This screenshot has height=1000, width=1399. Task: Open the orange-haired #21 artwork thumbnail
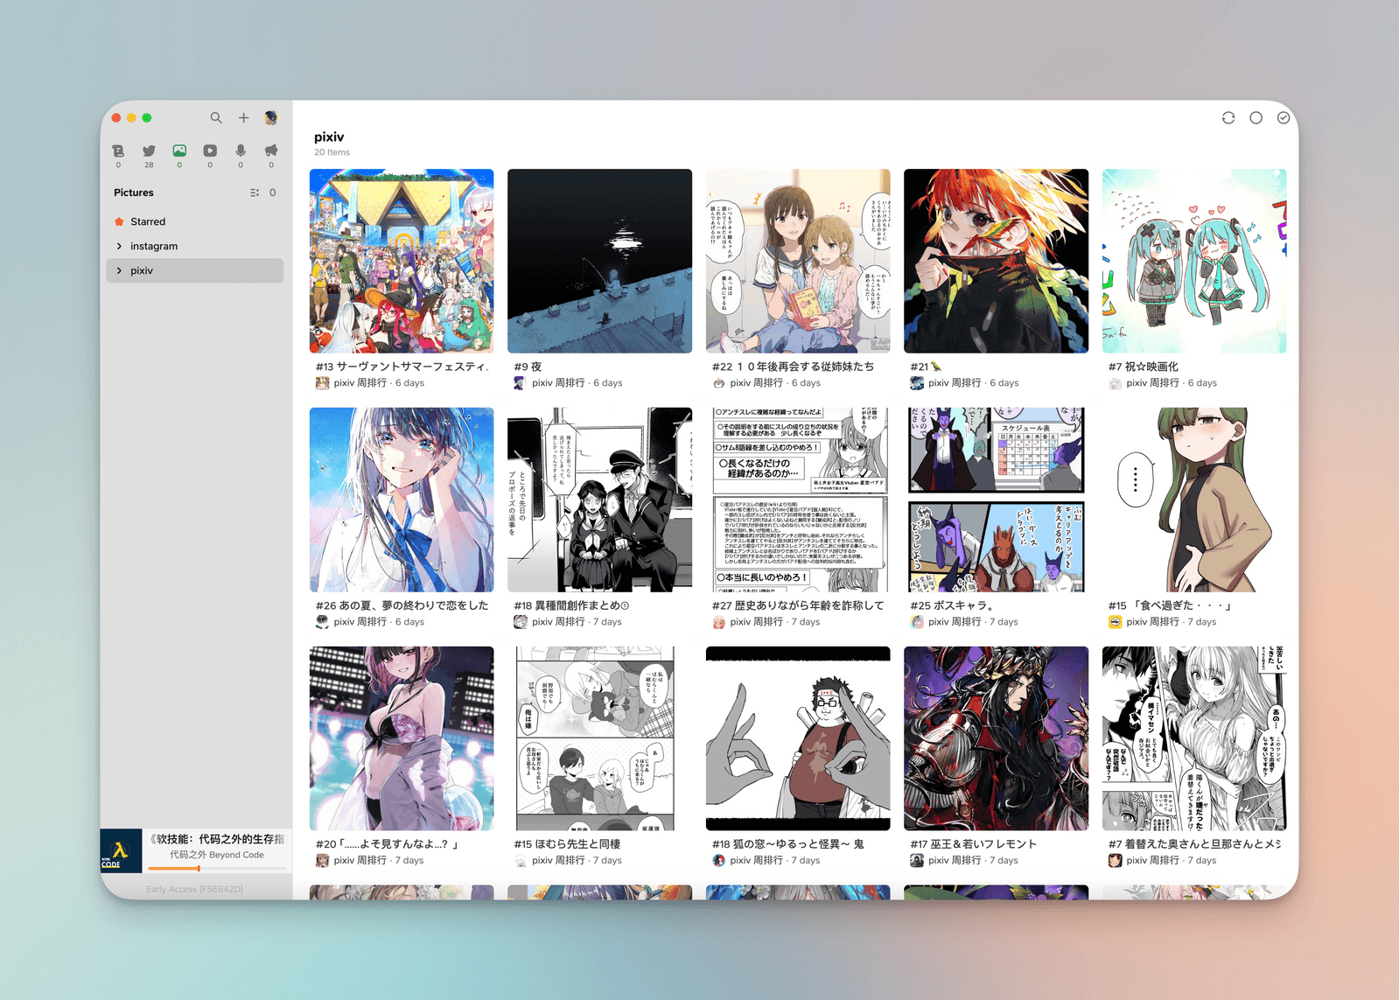pyautogui.click(x=996, y=261)
